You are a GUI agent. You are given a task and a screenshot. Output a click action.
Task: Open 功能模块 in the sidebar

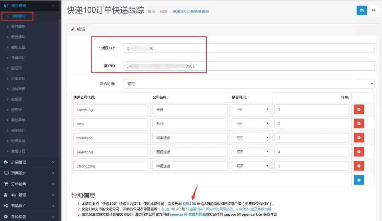tap(18, 16)
